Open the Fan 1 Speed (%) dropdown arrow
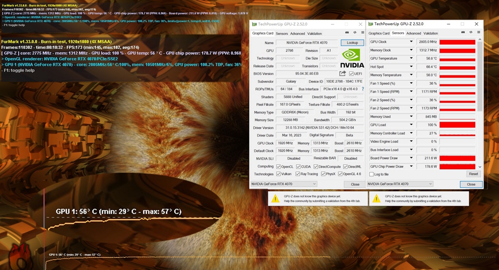The width and height of the screenshot is (499, 270). [x=411, y=83]
